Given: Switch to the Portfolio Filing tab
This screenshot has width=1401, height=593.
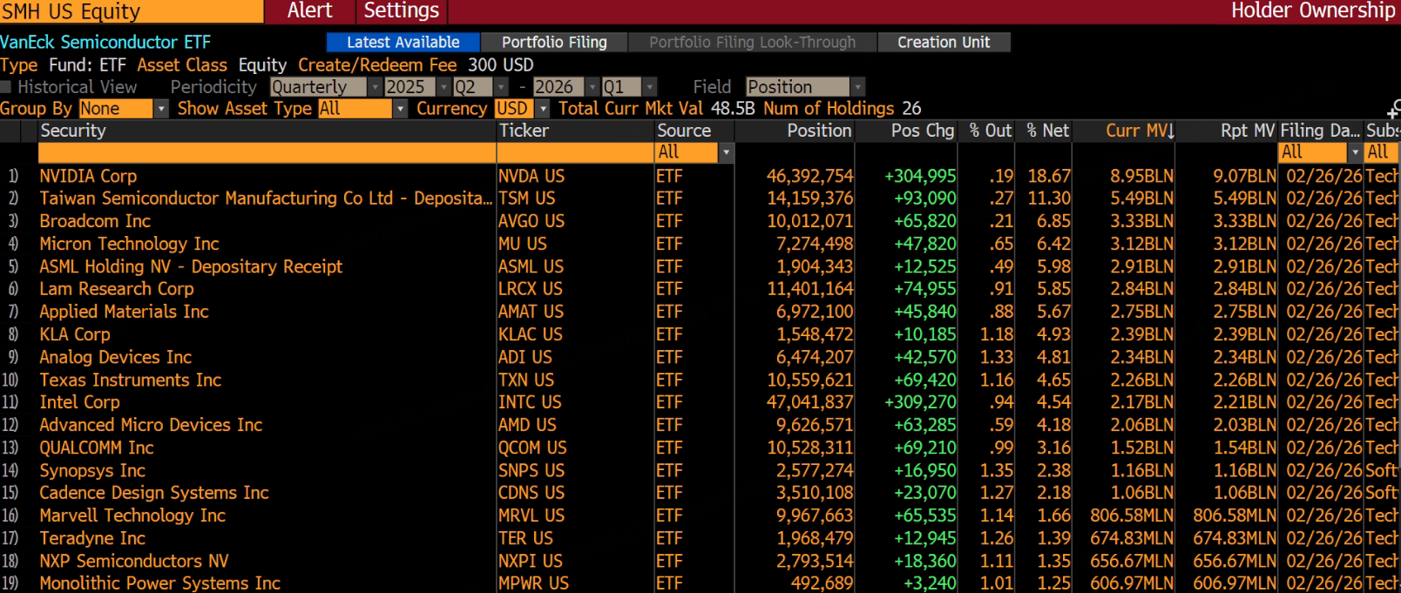Looking at the screenshot, I should (x=554, y=43).
